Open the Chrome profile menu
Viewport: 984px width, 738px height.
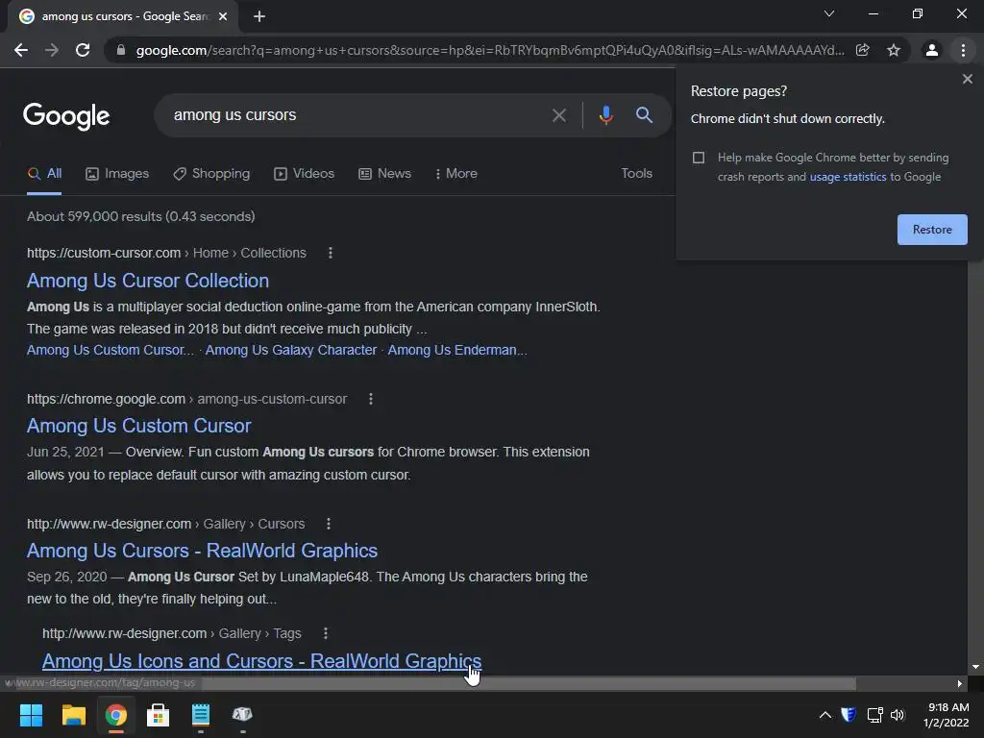pos(932,50)
